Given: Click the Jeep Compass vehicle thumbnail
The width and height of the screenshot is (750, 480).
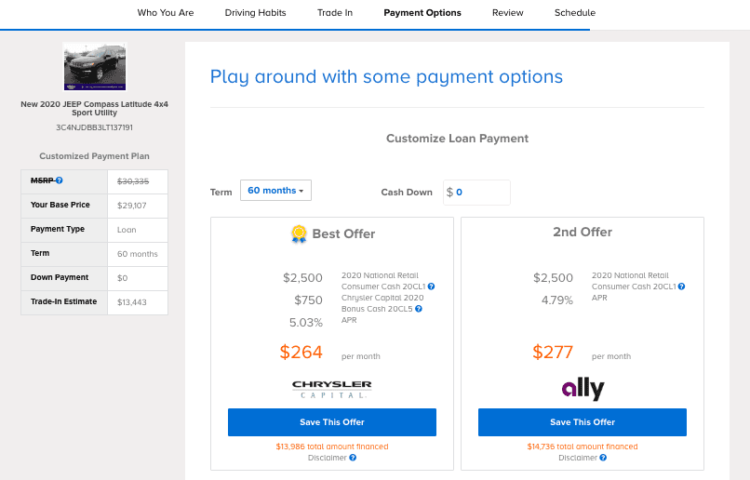Looking at the screenshot, I should (x=95, y=66).
